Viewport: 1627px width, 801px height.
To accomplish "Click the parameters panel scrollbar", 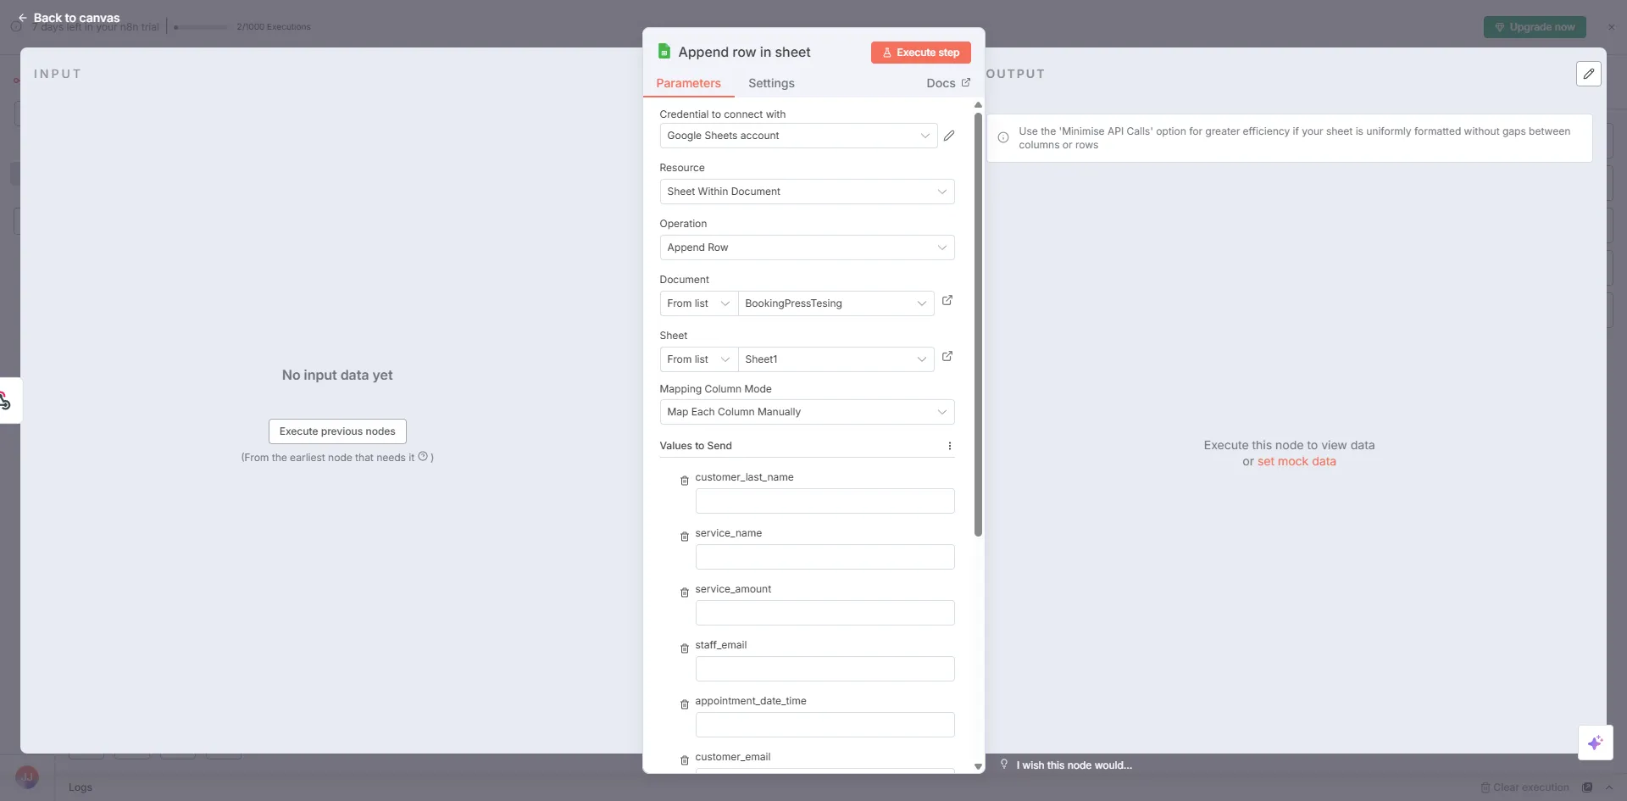I will pos(978,325).
